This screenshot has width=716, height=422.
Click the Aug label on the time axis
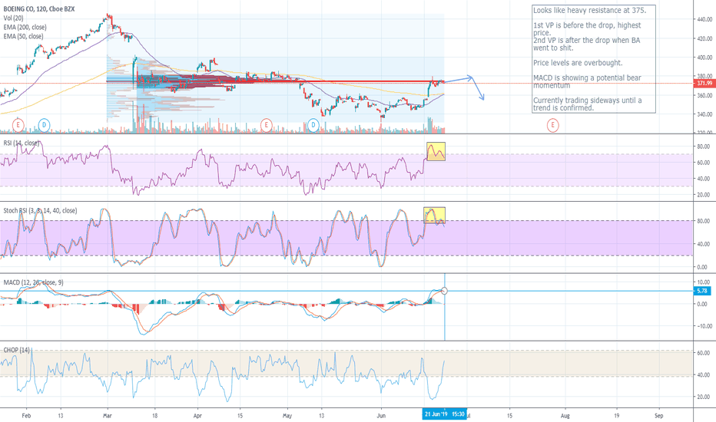565,416
